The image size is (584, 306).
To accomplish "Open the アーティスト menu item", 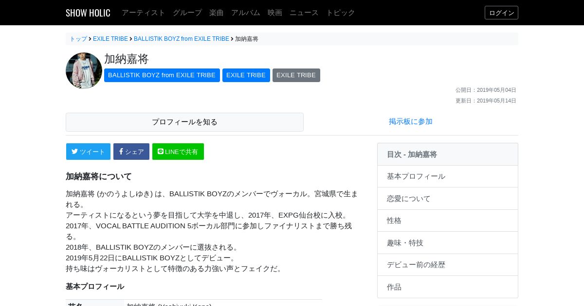I will click(144, 13).
